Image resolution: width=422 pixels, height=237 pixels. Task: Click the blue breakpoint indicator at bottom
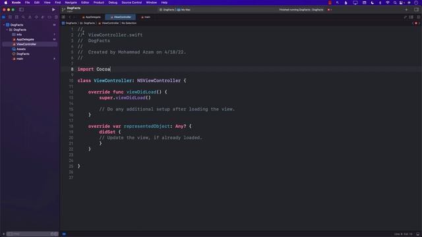pyautogui.click(x=64, y=234)
